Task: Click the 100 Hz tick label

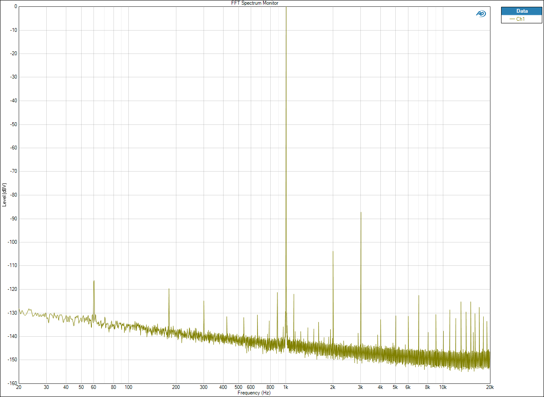Action: (128, 387)
